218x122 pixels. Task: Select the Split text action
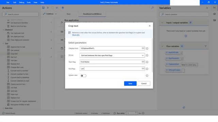14,91
